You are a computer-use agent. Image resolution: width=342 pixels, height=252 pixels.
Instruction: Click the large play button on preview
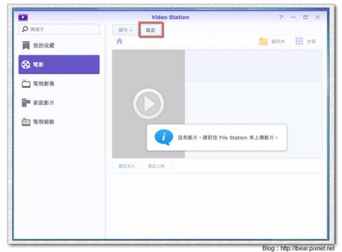[149, 104]
